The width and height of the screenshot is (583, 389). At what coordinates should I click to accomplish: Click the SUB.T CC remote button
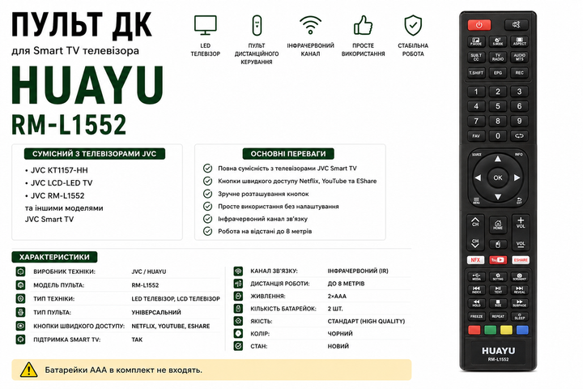[x=476, y=57]
